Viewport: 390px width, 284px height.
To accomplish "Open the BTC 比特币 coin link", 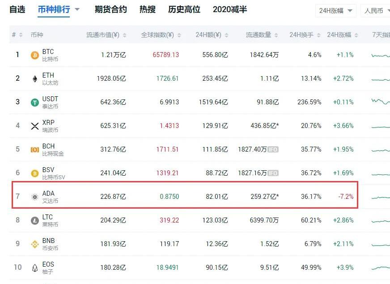I will [50, 55].
